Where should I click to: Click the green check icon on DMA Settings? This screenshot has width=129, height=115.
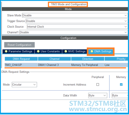coord(92,51)
